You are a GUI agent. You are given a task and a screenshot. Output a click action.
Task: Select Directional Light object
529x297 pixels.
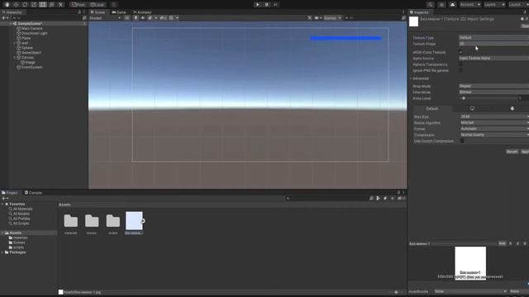[x=31, y=33]
